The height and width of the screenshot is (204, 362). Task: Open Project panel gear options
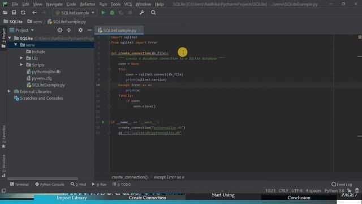coord(80,30)
